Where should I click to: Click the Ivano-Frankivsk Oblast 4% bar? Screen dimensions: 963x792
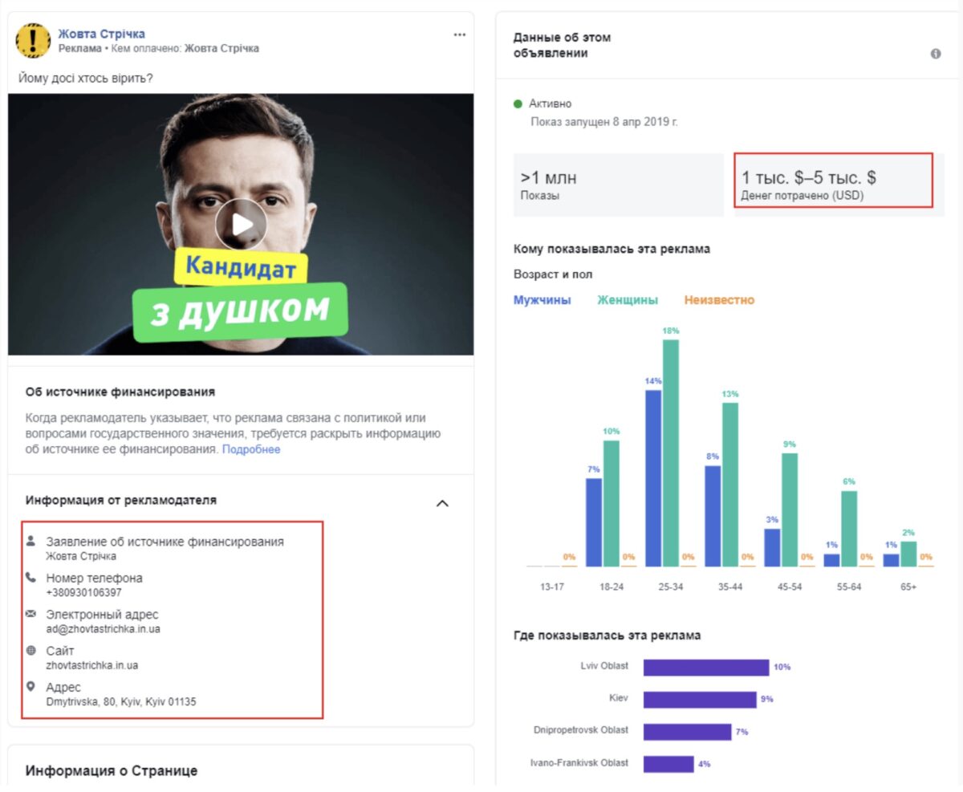click(x=668, y=764)
